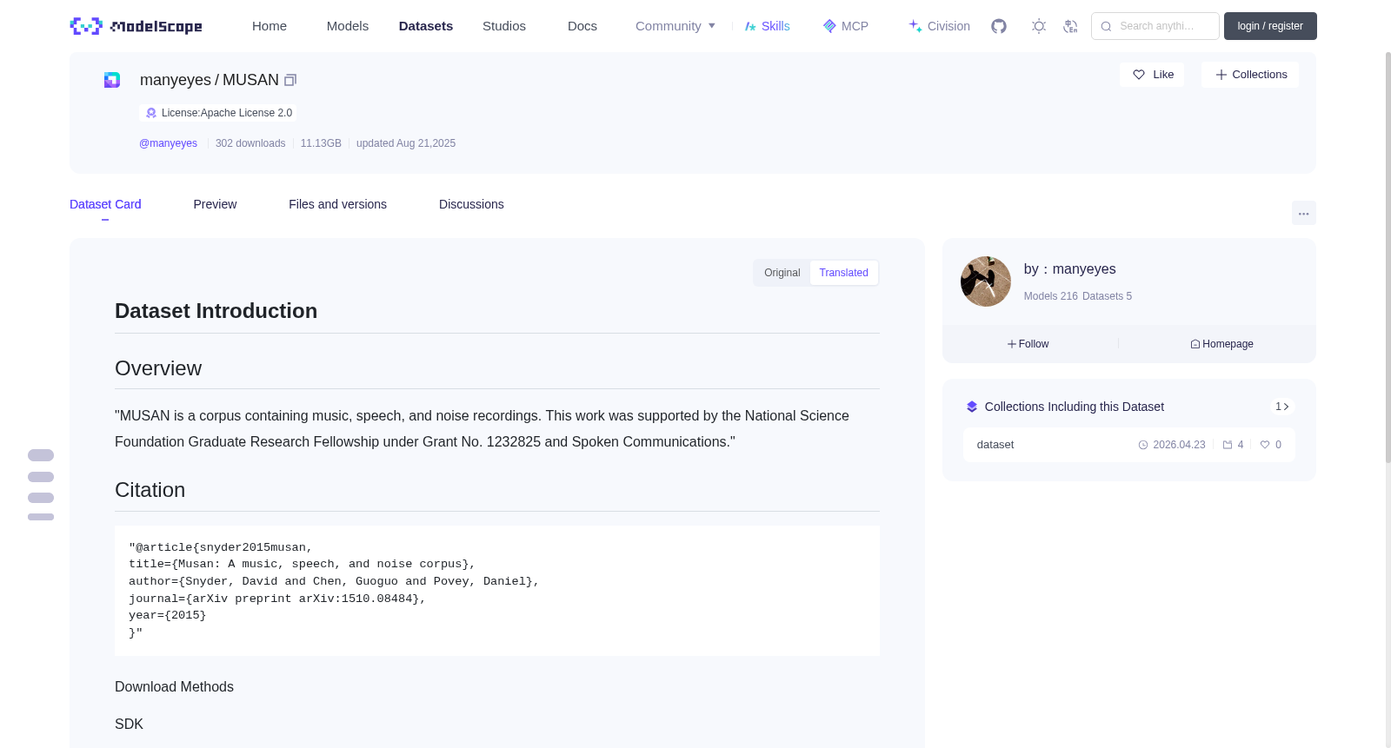
Task: Click the ModelScope logo
Action: point(136,26)
